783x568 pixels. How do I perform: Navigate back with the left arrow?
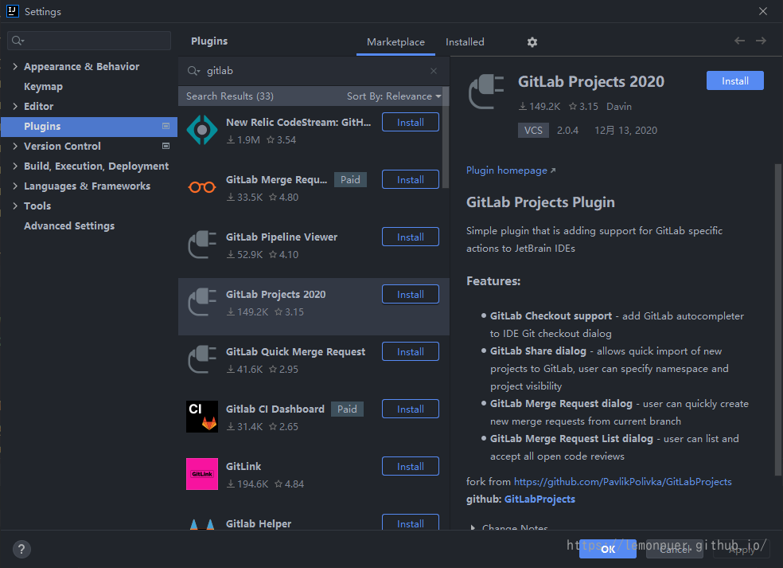[739, 41]
